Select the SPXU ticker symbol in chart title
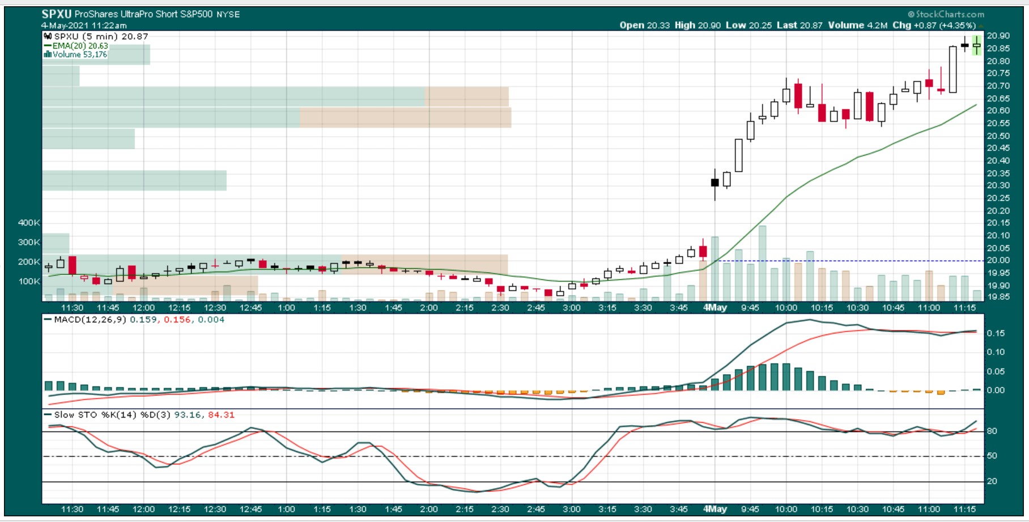 coord(57,14)
